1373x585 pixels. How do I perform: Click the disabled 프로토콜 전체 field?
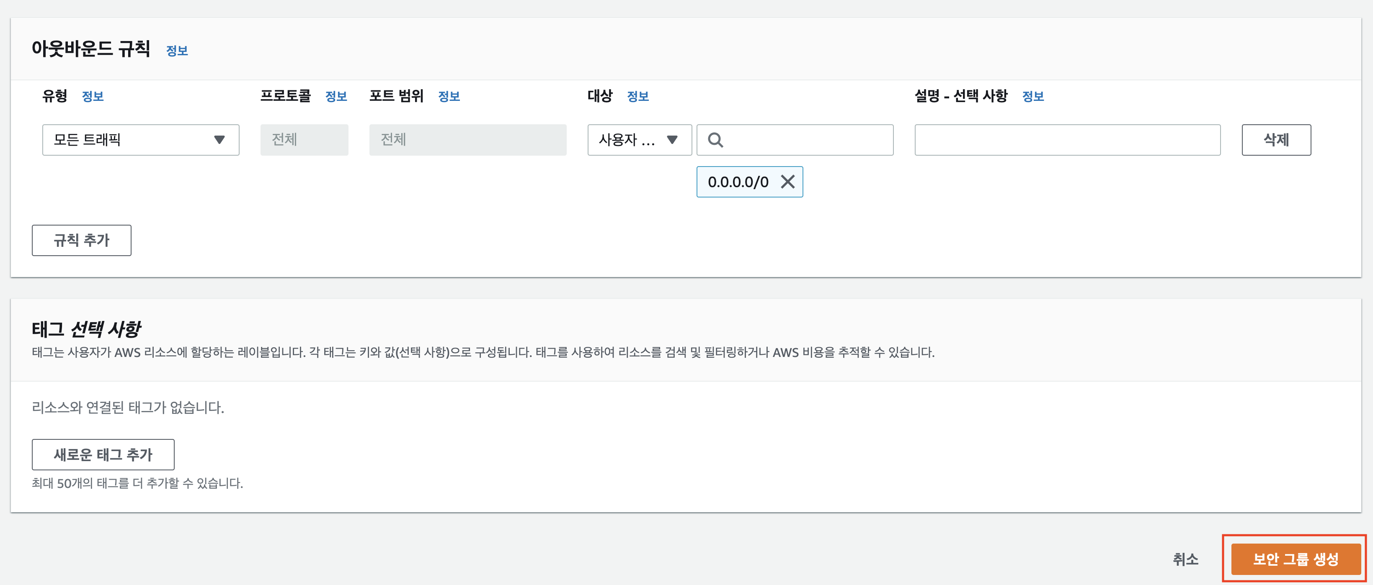[x=305, y=140]
